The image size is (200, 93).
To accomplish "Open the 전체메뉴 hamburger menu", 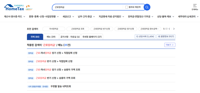I will 195,7.
